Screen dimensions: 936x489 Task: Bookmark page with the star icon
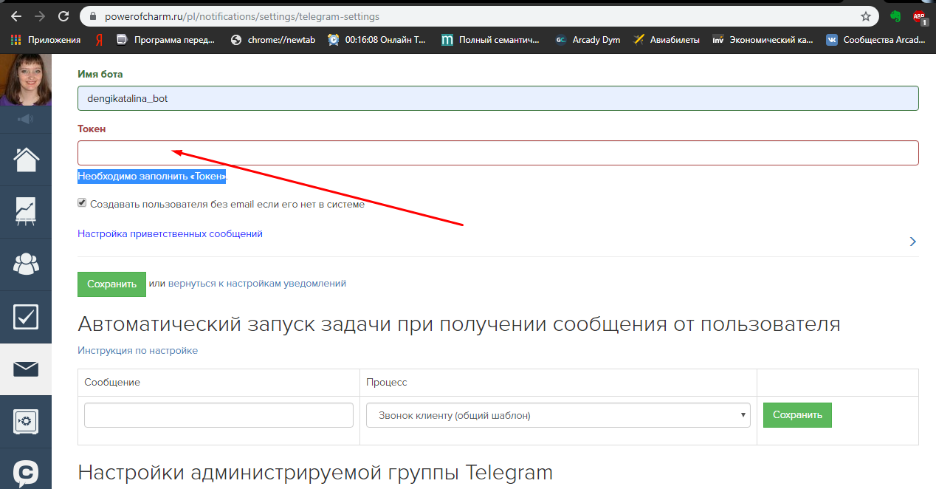[866, 16]
